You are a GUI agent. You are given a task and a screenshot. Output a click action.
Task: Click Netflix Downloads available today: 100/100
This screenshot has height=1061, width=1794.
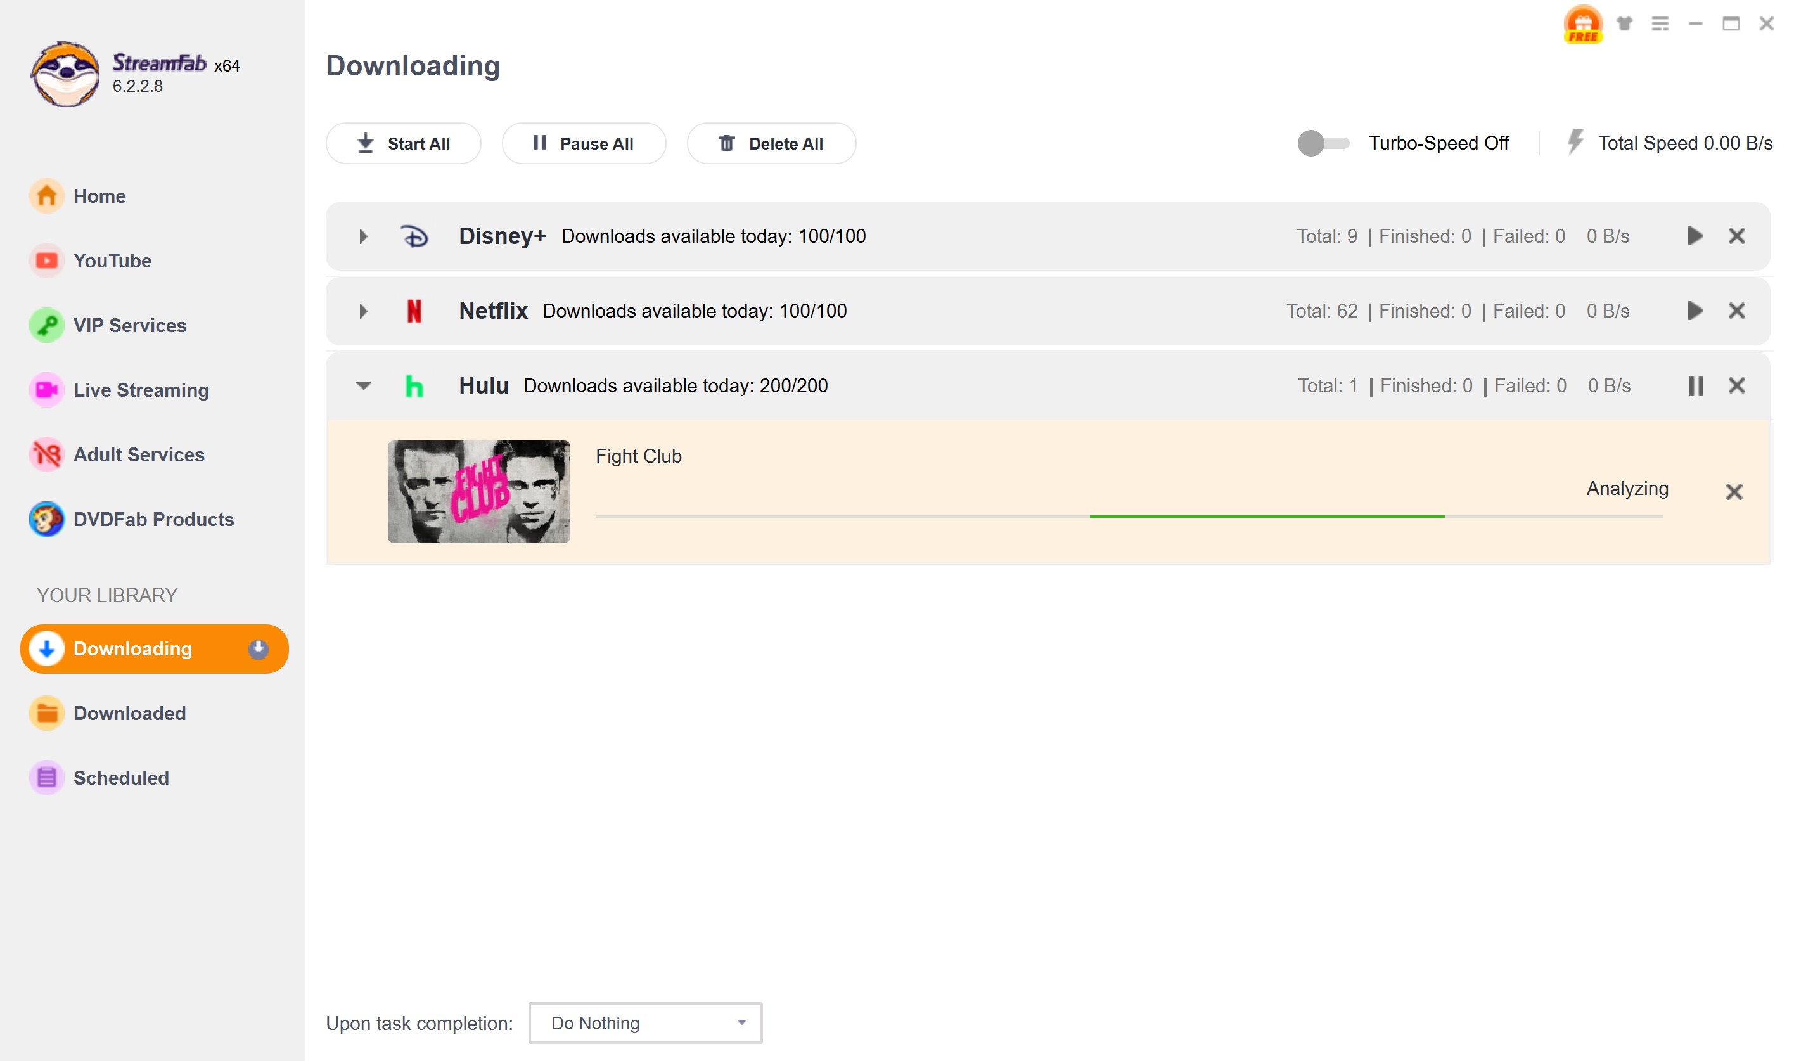coord(694,311)
